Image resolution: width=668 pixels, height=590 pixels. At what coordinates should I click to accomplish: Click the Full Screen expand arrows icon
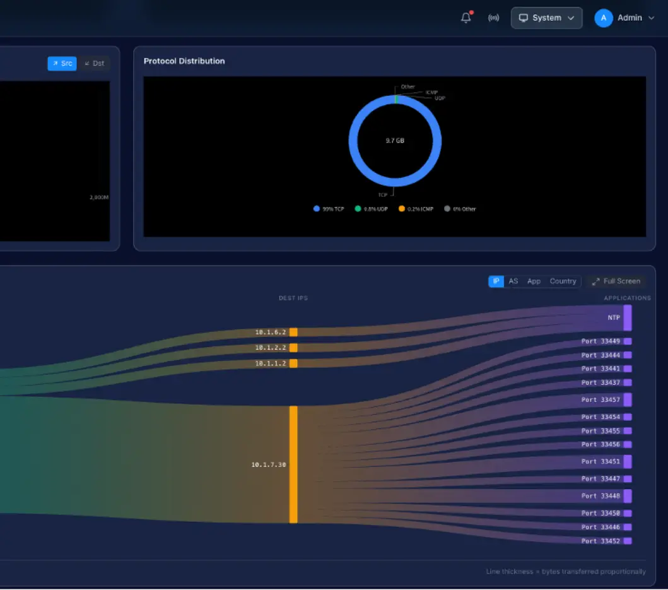click(595, 281)
